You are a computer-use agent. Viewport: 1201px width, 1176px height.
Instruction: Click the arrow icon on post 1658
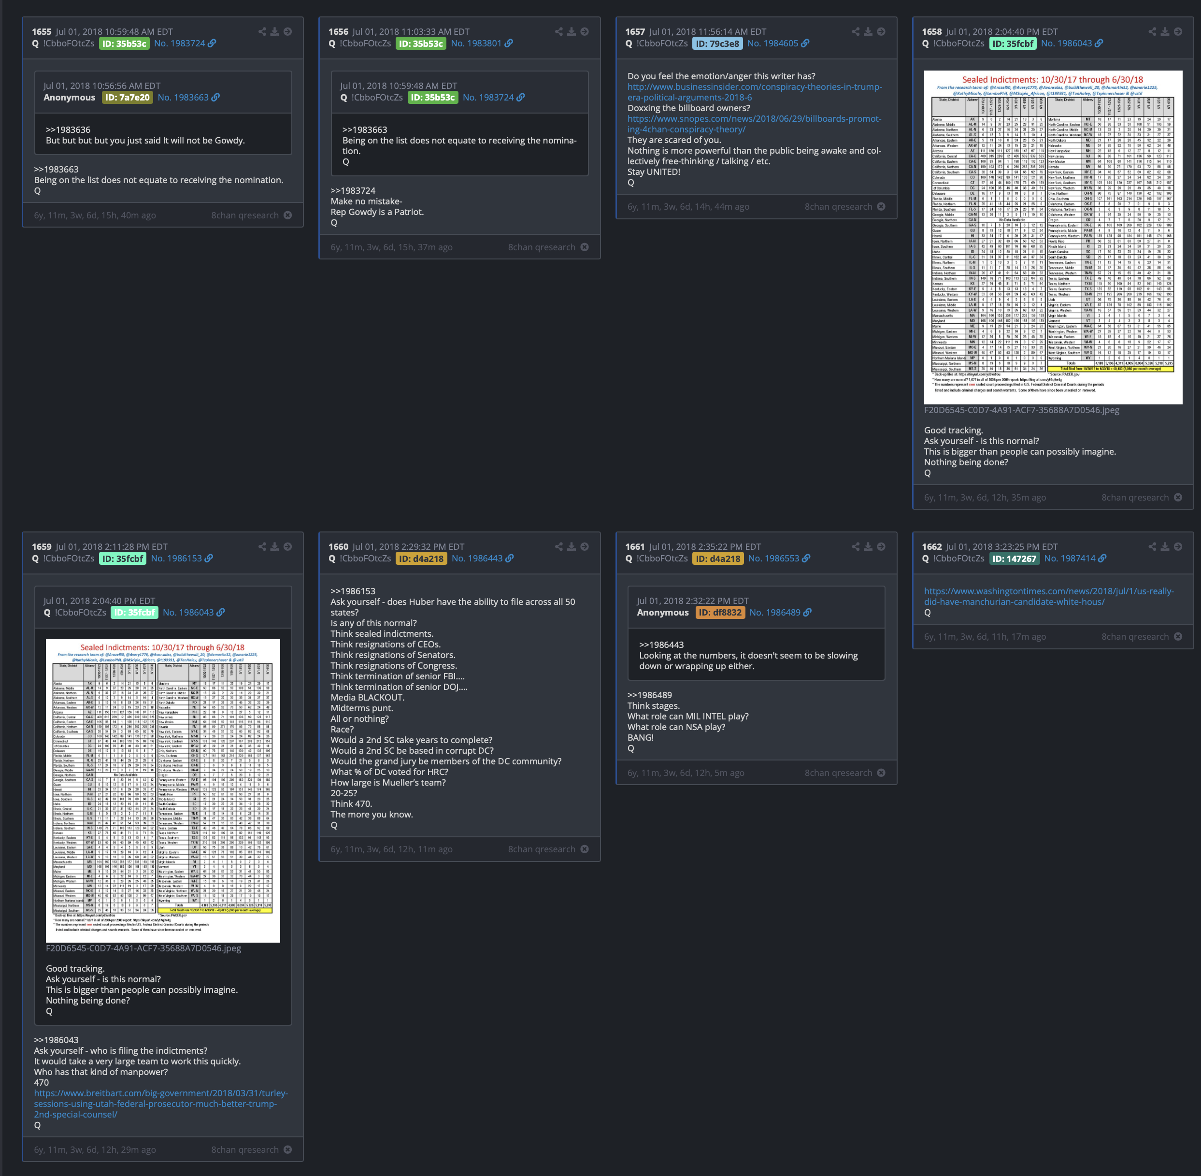pos(1178,31)
